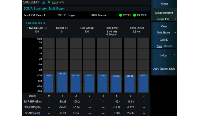Click the battery level icon

pyautogui.click(x=55, y=2)
